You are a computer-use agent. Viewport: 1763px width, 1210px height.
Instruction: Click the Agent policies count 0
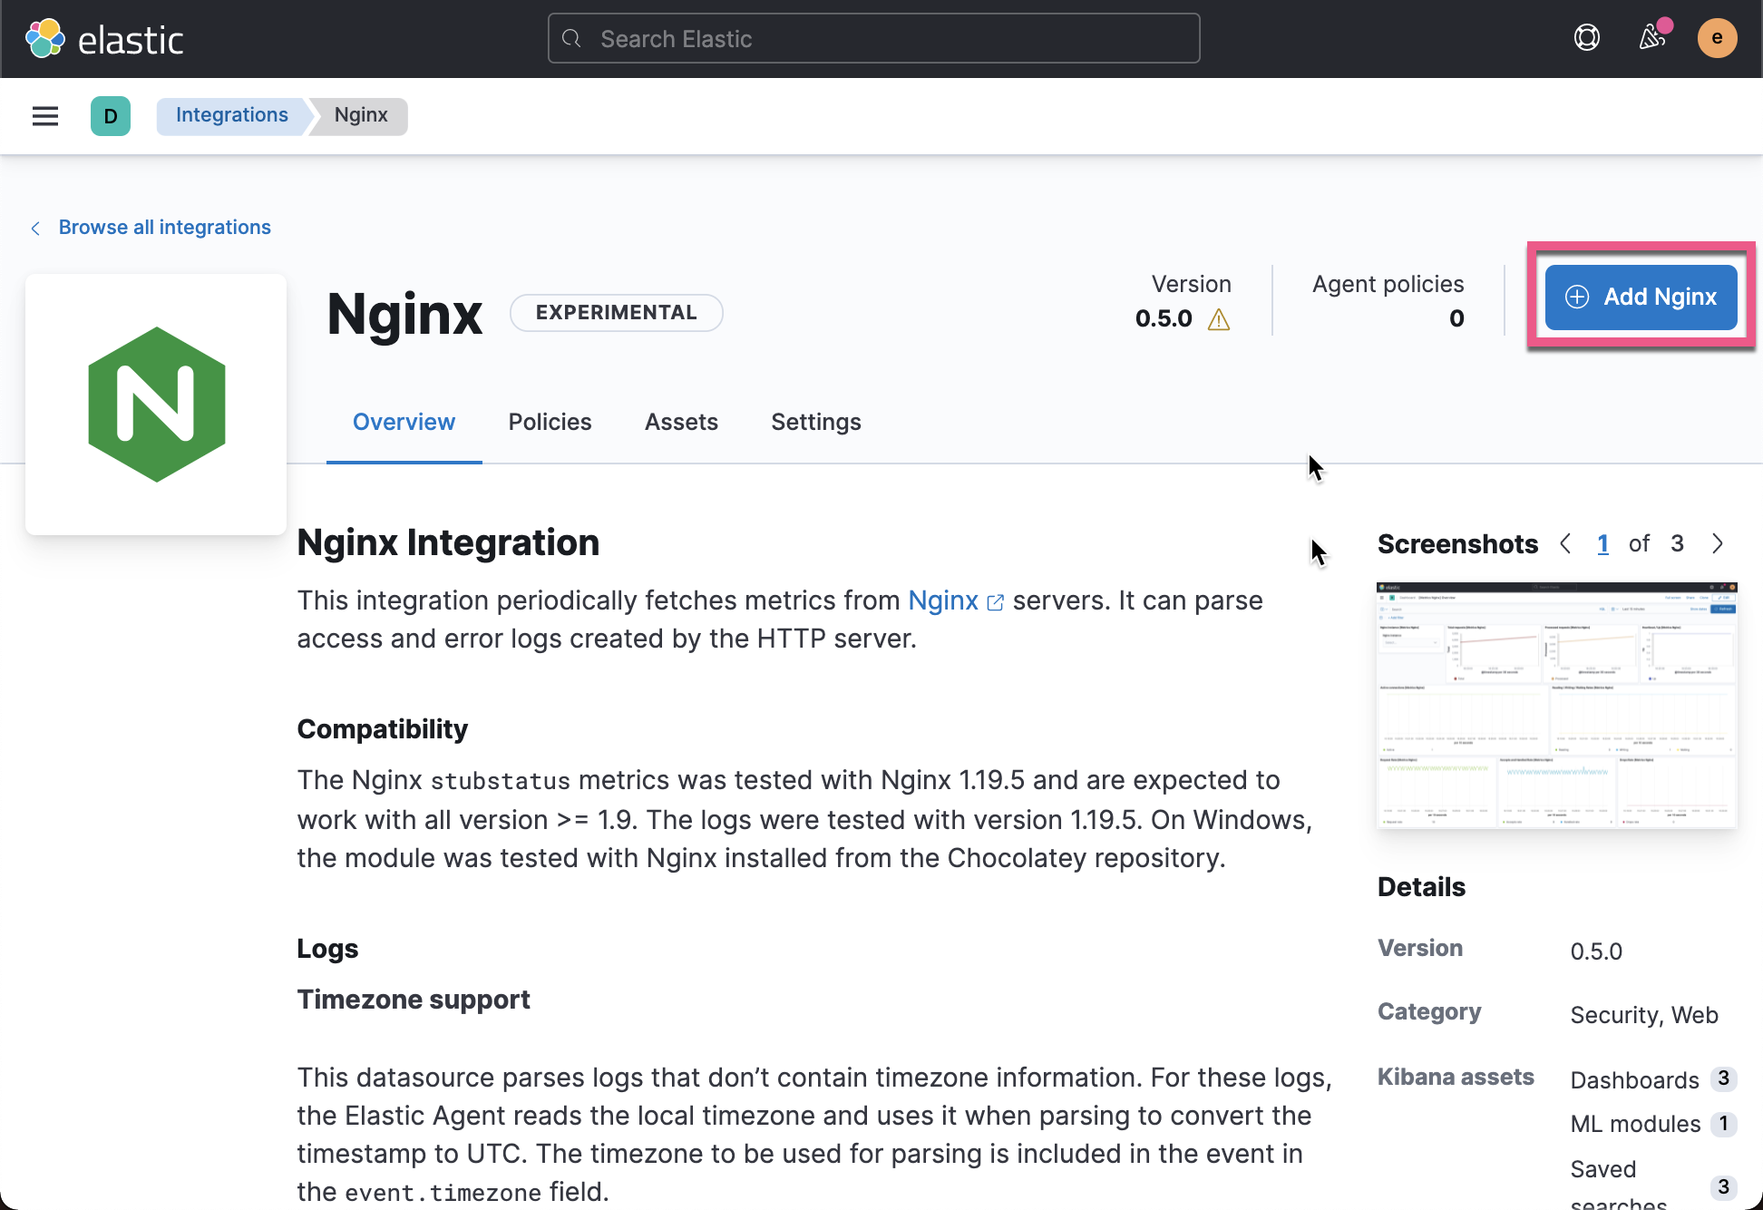(1456, 318)
